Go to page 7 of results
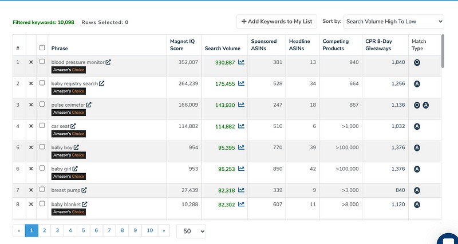The width and height of the screenshot is (458, 244). click(109, 231)
